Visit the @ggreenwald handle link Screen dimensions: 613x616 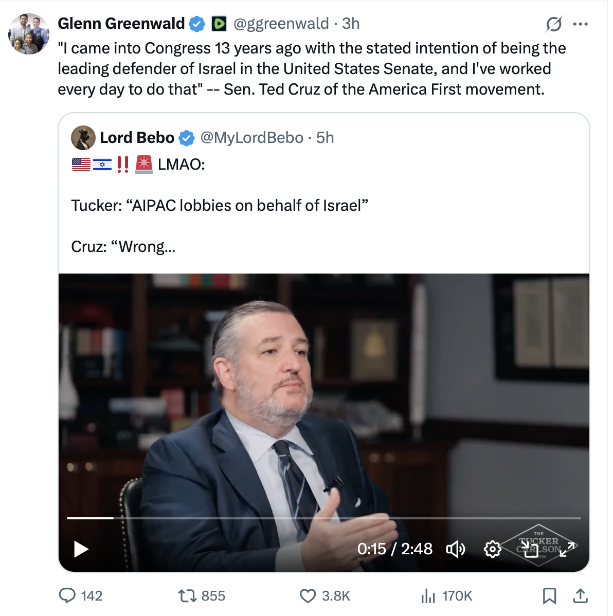tap(281, 24)
